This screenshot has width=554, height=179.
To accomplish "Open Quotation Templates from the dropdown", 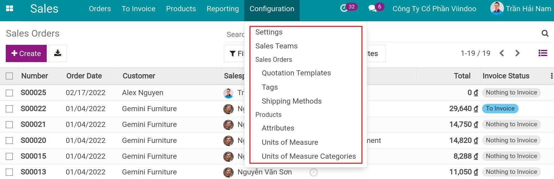I will [x=296, y=73].
